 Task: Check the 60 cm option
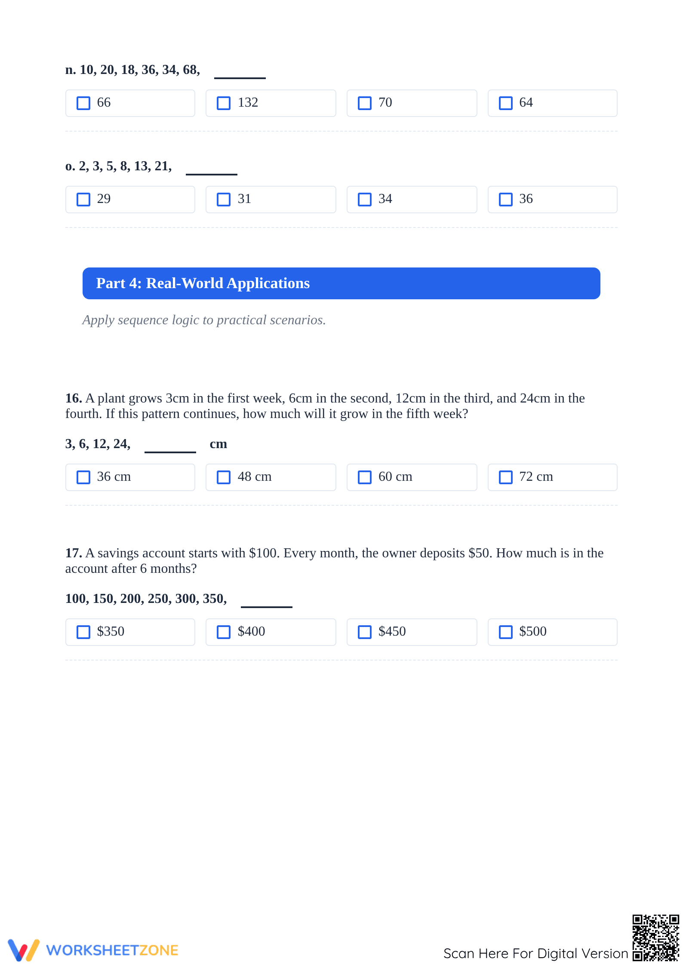(x=365, y=477)
